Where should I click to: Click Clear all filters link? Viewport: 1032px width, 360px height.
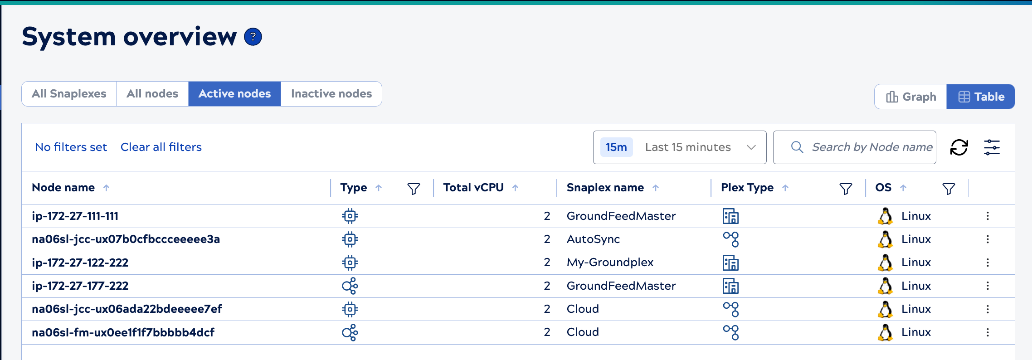[161, 147]
